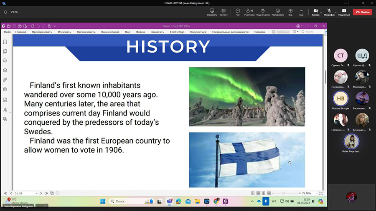Viewport: 376px width, 211px height.
Task: Open the Еще more options button
Action: click(x=301, y=11)
